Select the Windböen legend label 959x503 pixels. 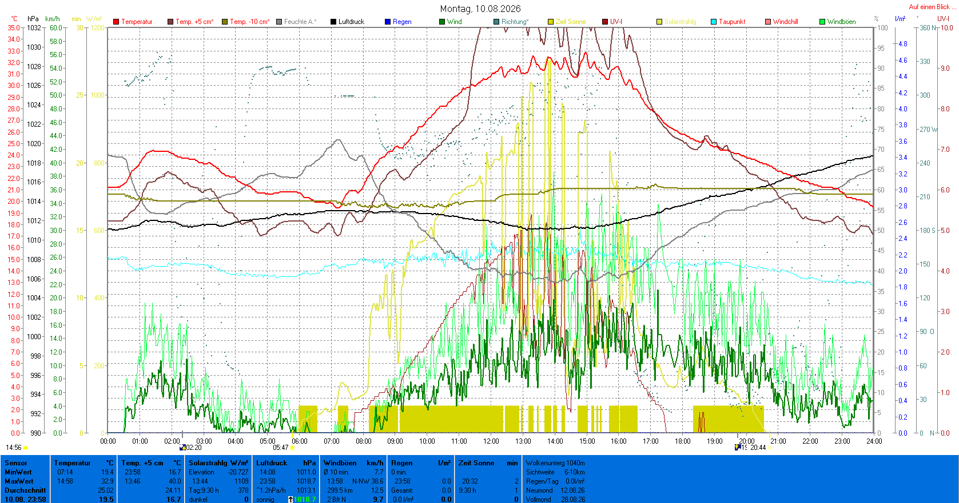coord(841,22)
